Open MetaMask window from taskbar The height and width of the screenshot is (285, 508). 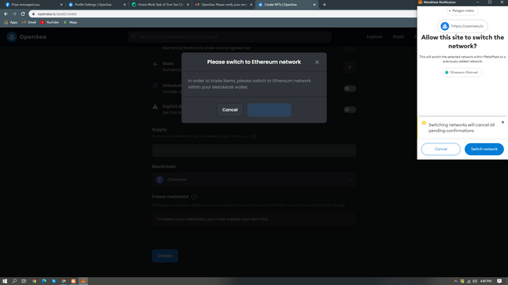[x=83, y=281]
